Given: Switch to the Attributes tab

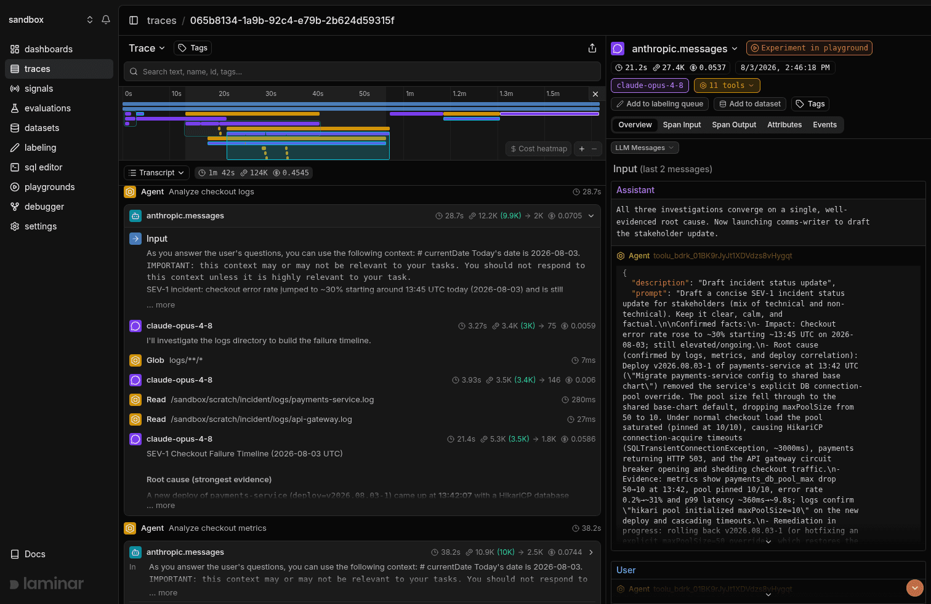Looking at the screenshot, I should [x=784, y=125].
